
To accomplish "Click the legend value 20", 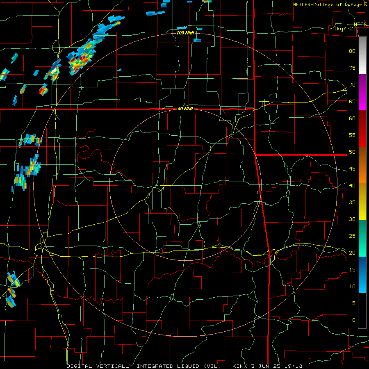I will pos(352,253).
